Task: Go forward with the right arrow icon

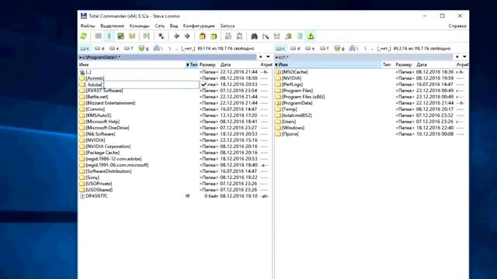Action: (187, 36)
